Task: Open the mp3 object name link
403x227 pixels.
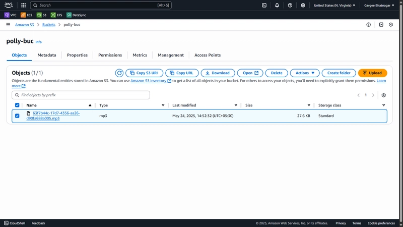Action: click(53, 116)
